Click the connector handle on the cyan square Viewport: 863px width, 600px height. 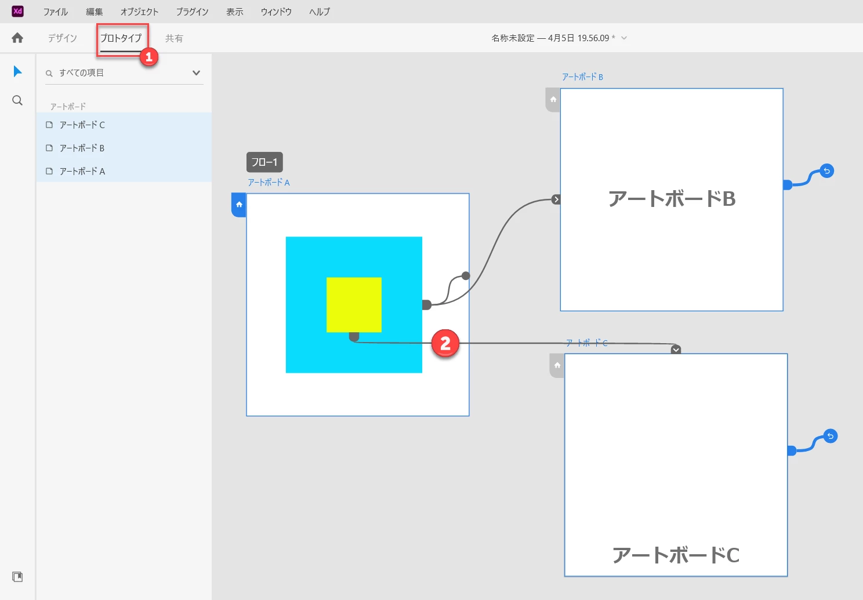(426, 305)
